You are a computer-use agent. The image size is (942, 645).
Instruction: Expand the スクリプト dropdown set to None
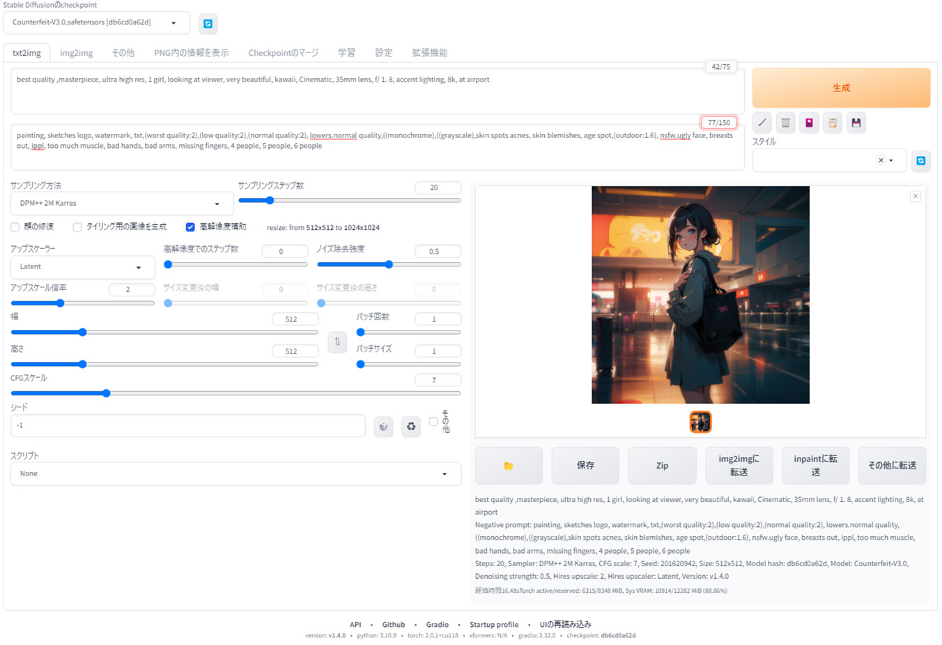[235, 473]
